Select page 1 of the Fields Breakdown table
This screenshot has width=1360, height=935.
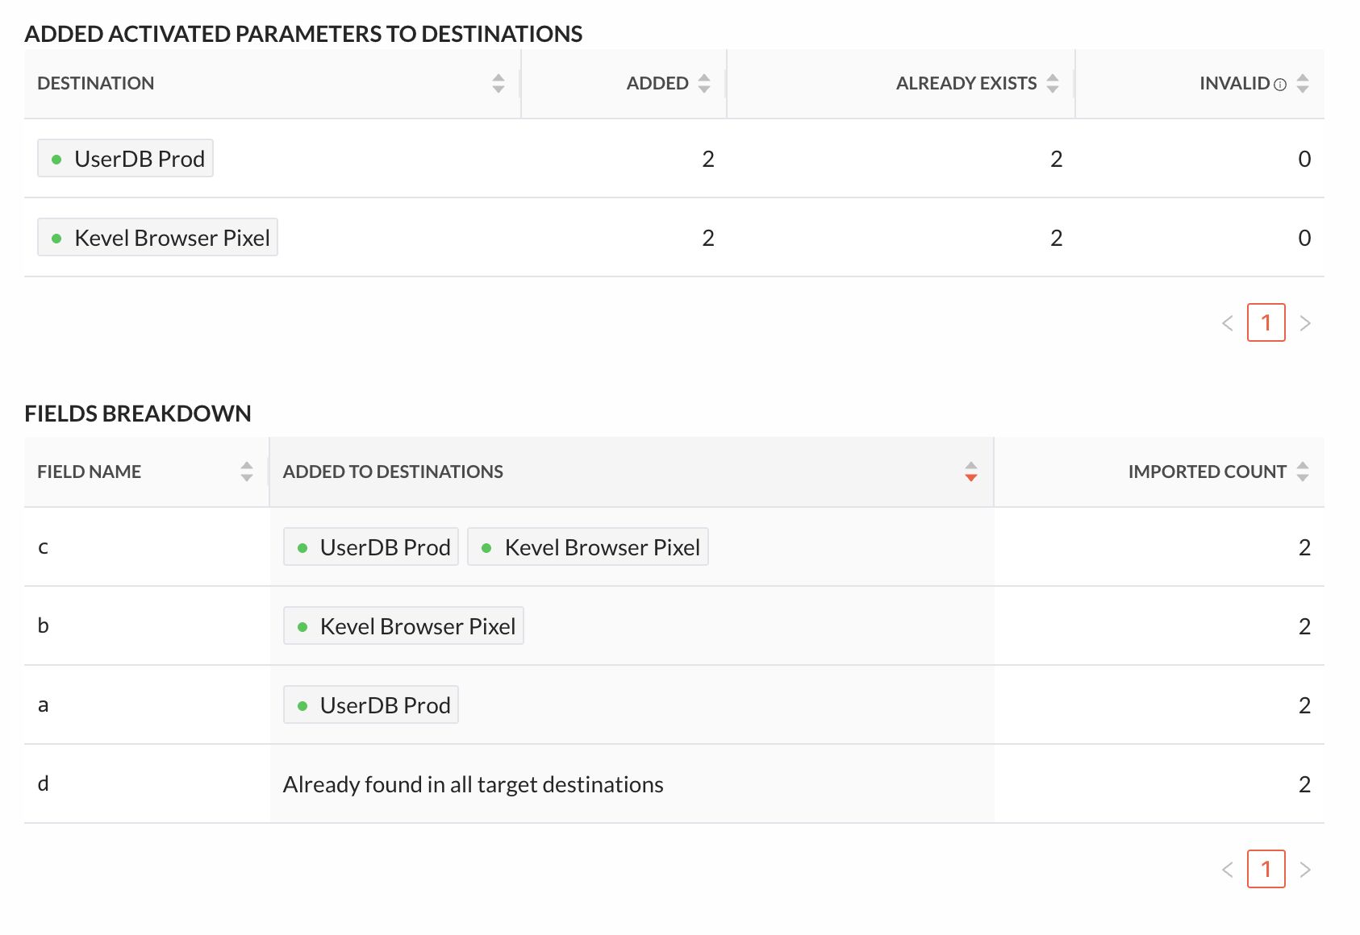[1266, 869]
